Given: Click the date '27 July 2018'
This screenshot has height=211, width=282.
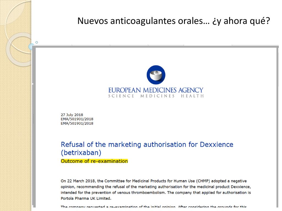Looking at the screenshot, I should [x=72, y=115].
